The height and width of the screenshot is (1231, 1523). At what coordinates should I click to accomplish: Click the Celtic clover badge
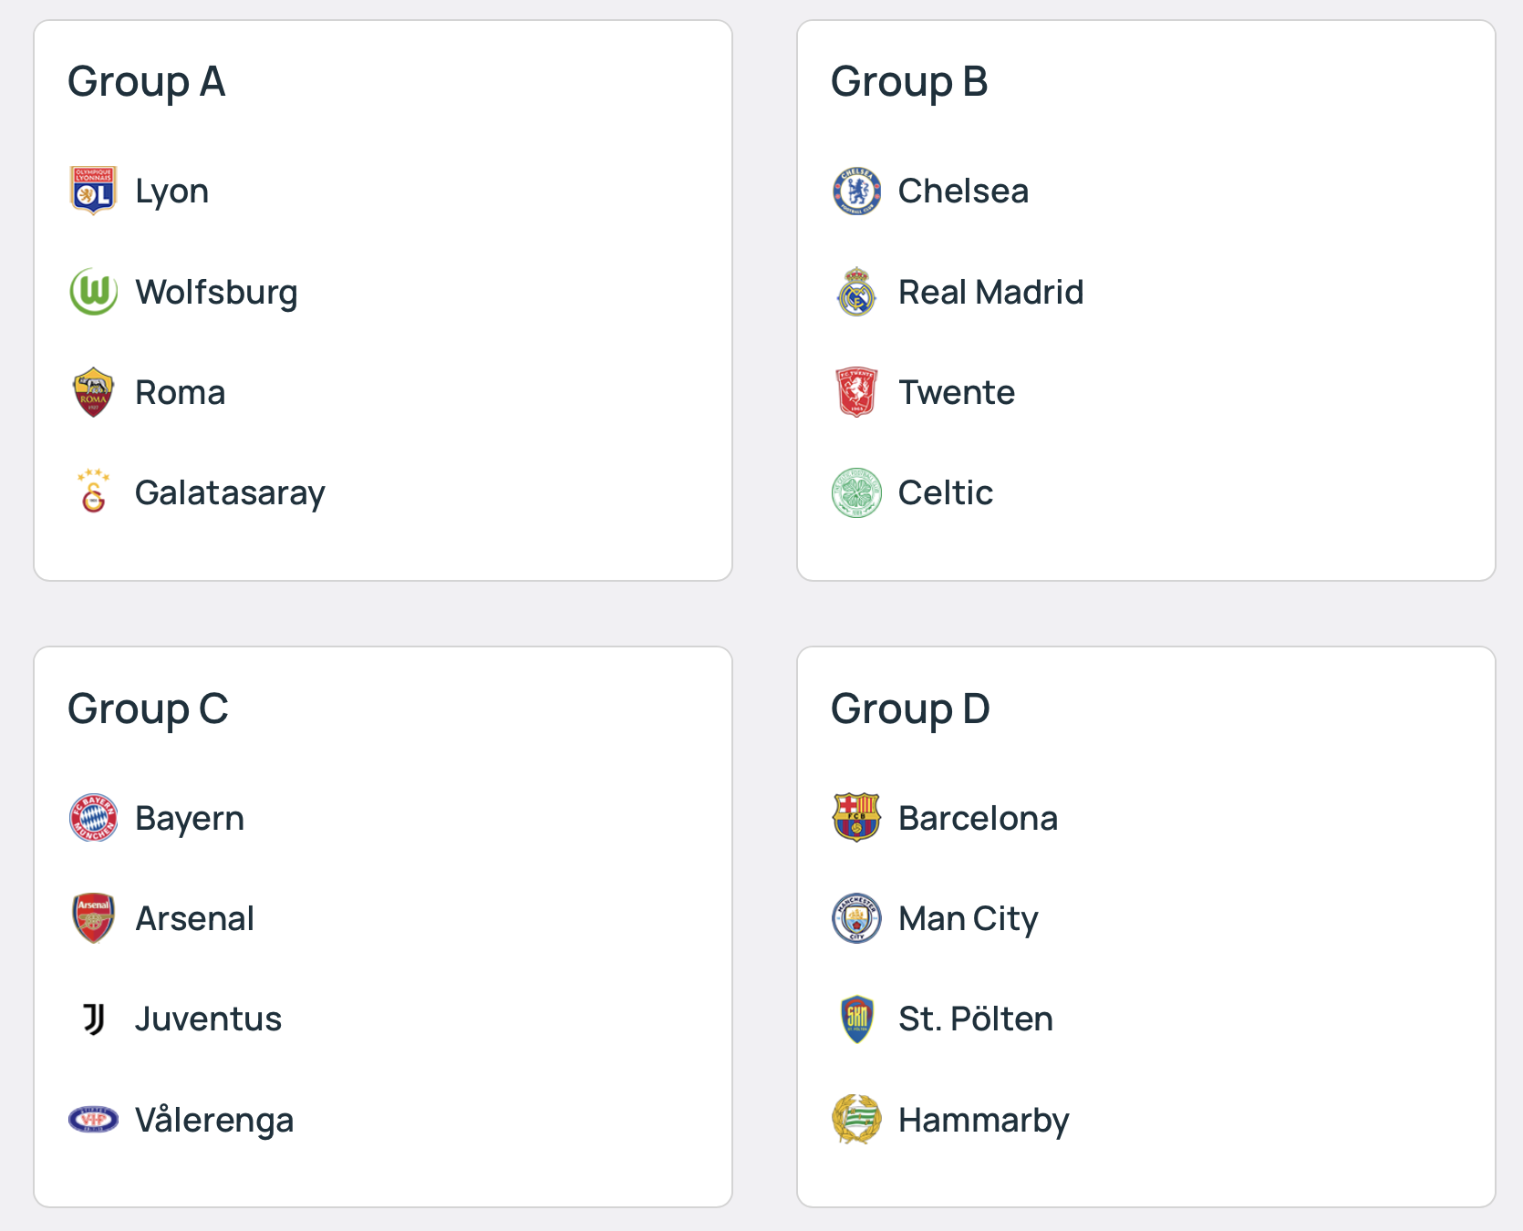click(856, 492)
